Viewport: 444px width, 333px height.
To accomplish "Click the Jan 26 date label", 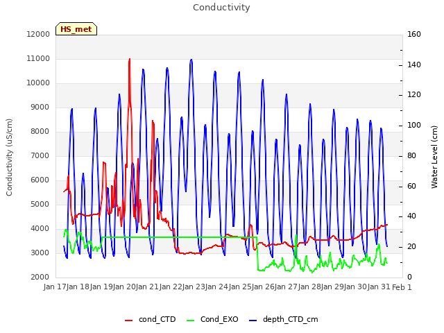I will [262, 287].
